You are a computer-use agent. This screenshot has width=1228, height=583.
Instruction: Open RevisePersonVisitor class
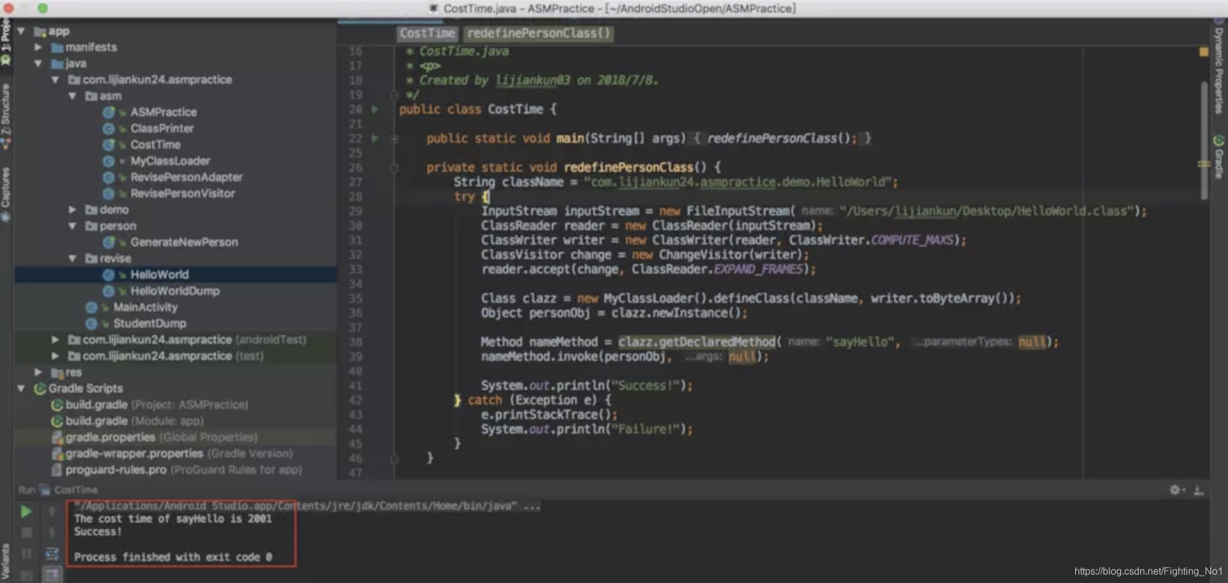[182, 193]
